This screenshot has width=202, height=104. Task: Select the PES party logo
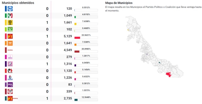(10, 84)
